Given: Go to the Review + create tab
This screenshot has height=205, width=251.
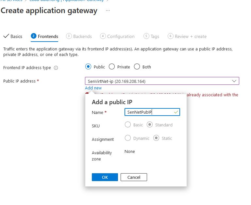Looking at the screenshot, I should (190, 36).
